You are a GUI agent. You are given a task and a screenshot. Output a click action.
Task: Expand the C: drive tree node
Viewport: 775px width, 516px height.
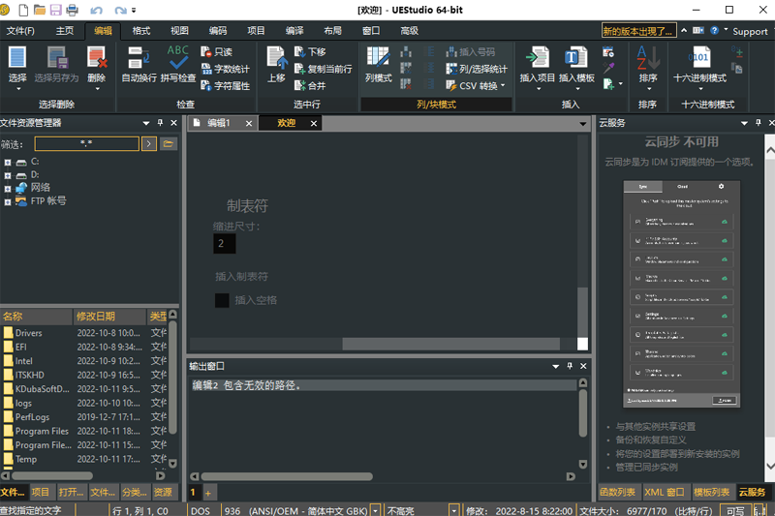[8, 162]
